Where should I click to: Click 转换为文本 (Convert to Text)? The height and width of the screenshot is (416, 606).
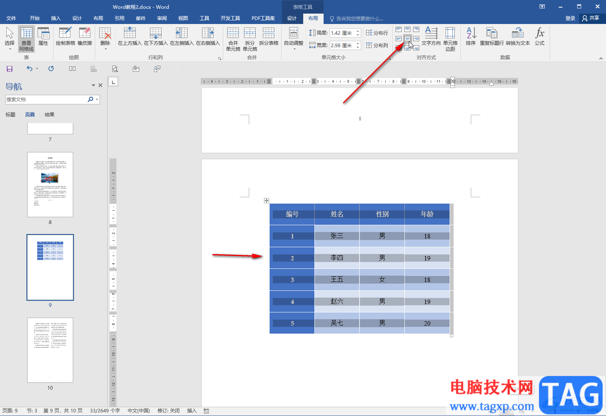tap(518, 36)
